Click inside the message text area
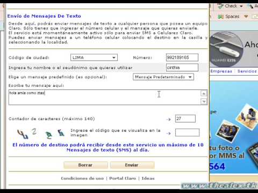Viewport: 258px width, 193px height. click(104, 97)
